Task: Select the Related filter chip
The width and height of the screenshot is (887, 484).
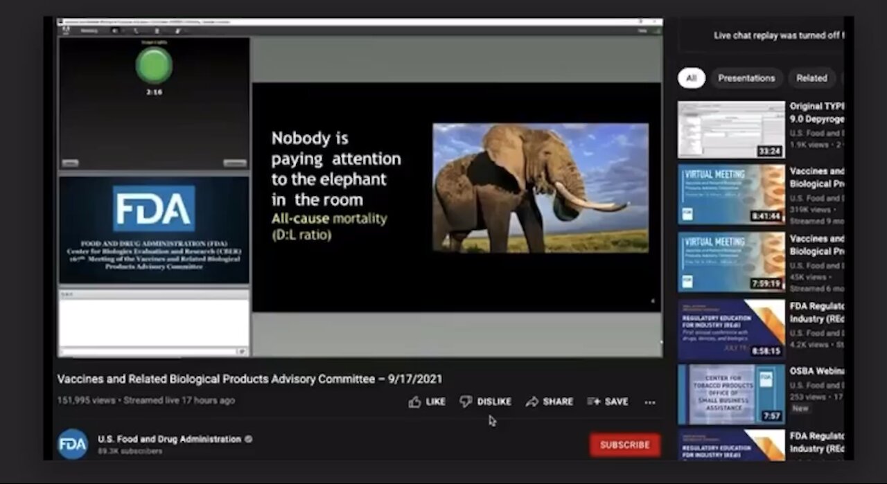Action: click(811, 78)
